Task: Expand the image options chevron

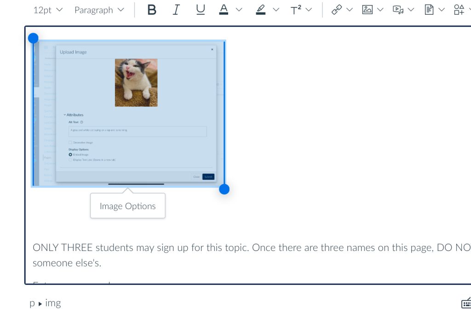Action: pos(379,9)
